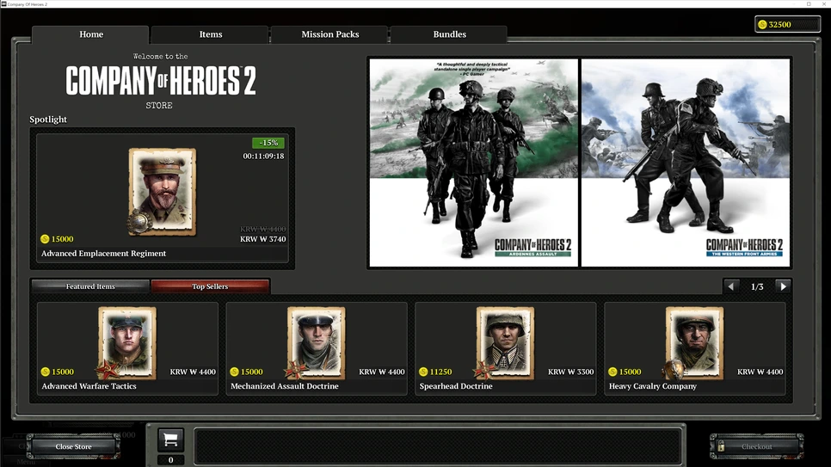Click Mechanized Assault Doctrine KRW W 4400 price
Viewport: 831px width, 467px height.
[382, 372]
